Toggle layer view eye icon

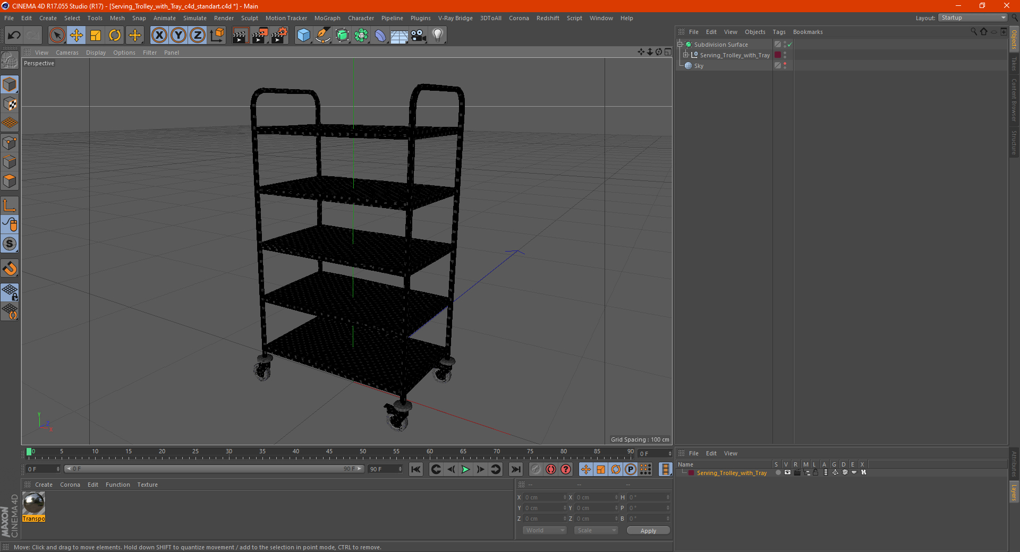787,472
